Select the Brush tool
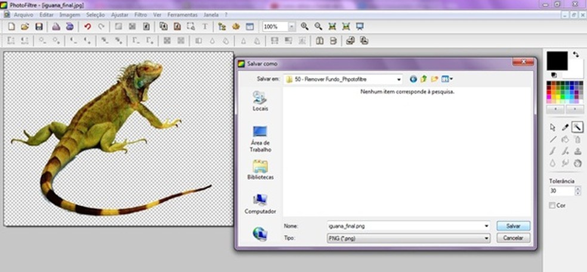 click(553, 151)
